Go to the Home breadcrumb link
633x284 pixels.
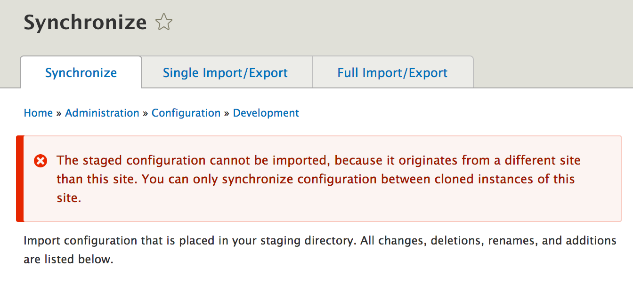click(x=38, y=113)
